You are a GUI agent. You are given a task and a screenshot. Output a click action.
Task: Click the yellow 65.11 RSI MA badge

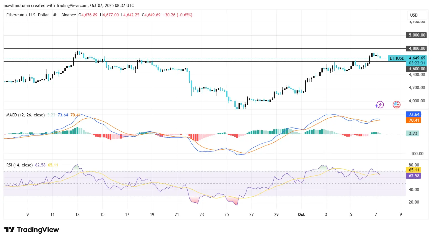click(413, 170)
